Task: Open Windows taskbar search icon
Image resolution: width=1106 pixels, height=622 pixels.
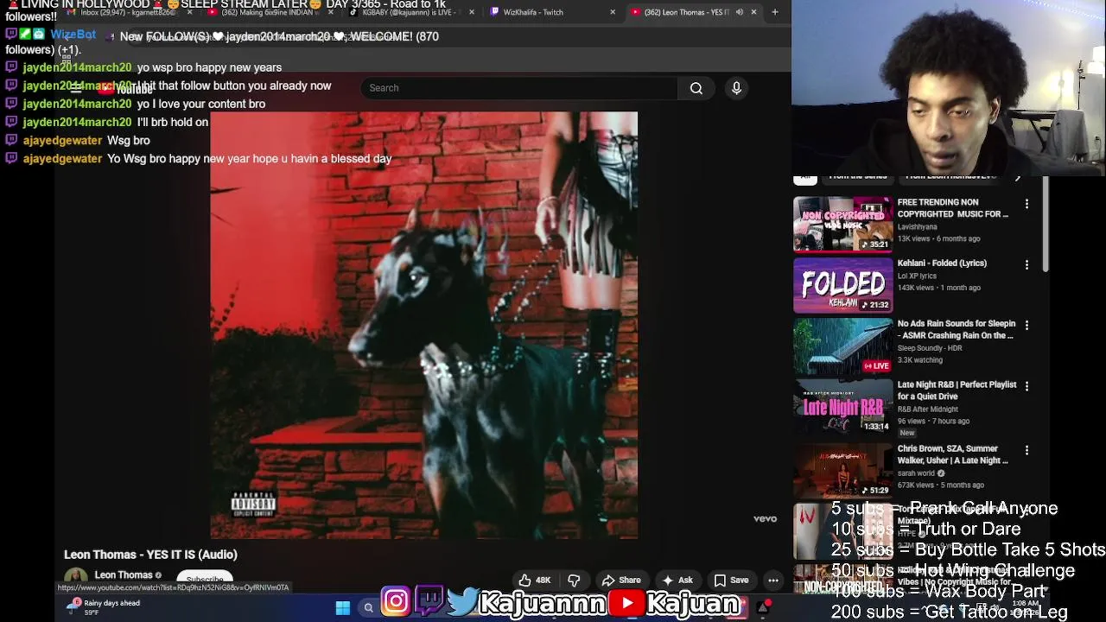Action: coord(368,608)
